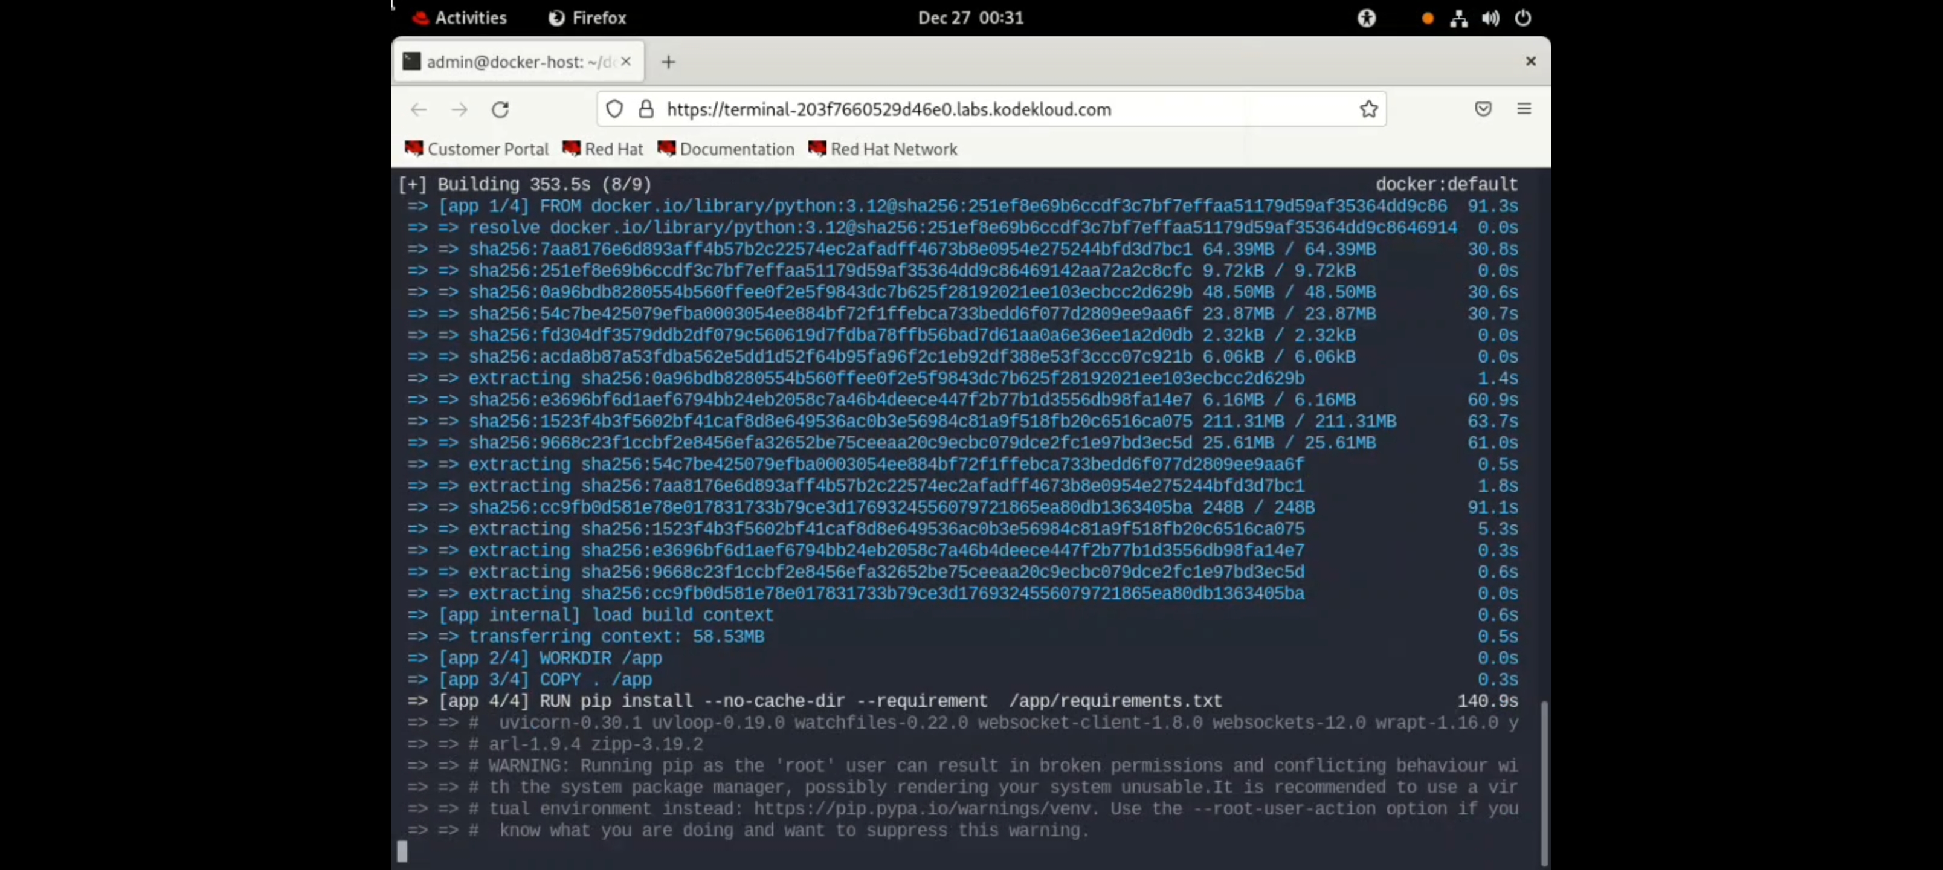The image size is (1943, 870).
Task: Click the terminal favicon in the tab
Action: pos(411,61)
